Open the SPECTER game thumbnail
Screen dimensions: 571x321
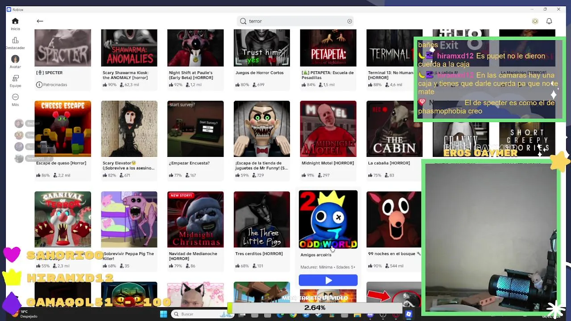(62, 48)
